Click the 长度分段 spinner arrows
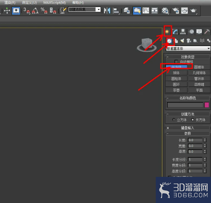 pos(205,160)
